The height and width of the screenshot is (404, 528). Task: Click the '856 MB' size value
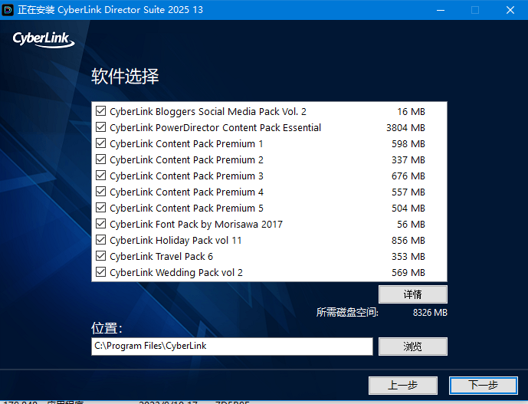click(408, 240)
